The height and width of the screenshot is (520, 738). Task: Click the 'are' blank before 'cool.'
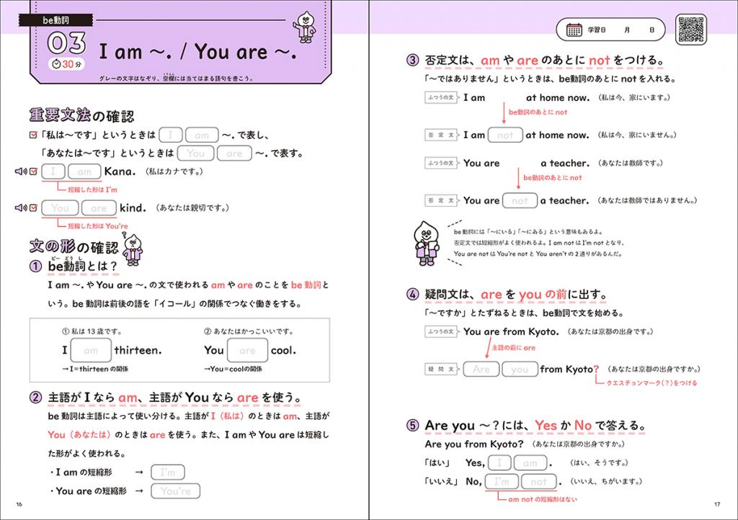tap(248, 350)
